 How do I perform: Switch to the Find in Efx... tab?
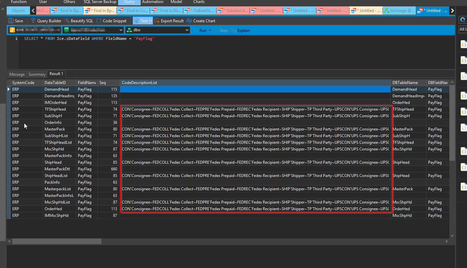click(x=166, y=11)
